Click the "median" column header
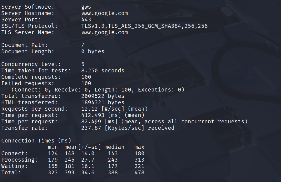This screenshot has width=281, height=182. click(x=114, y=147)
